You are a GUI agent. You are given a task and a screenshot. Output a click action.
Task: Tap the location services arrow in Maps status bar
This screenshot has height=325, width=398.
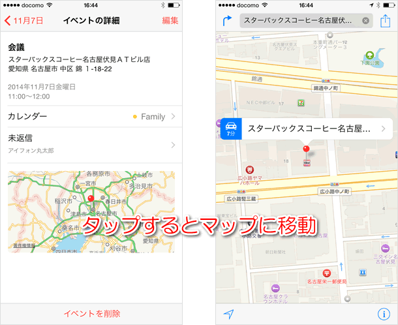pyautogui.click(x=371, y=5)
